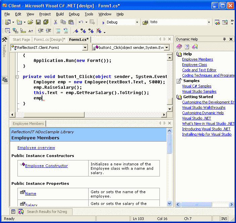
Task: Open the 'toto' find combo dropdown
Action: pyautogui.click(x=209, y=22)
